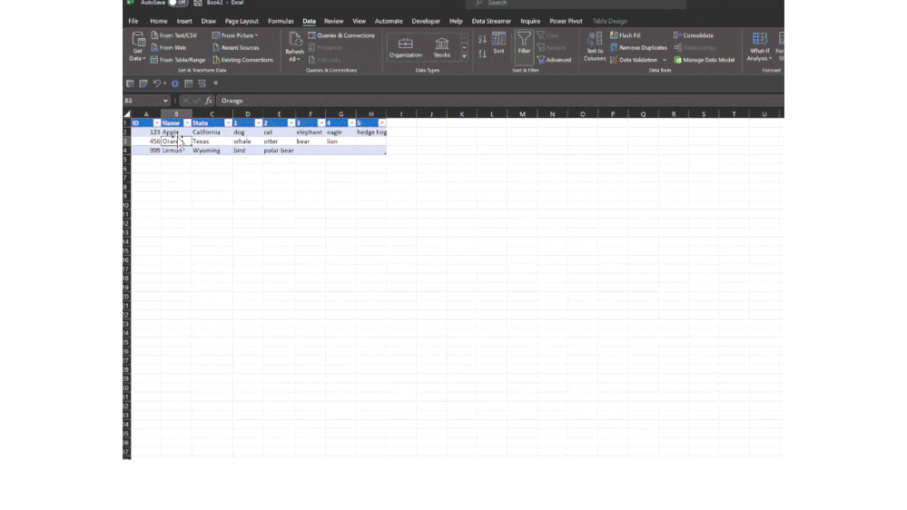This screenshot has height=510, width=907.
Task: Switch to the Formulas tab
Action: click(x=281, y=21)
